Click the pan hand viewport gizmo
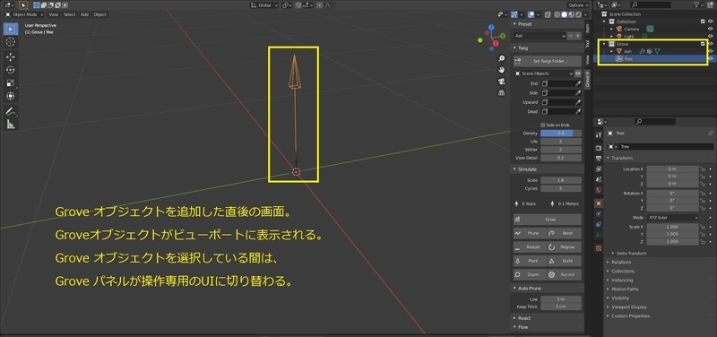Viewport: 717px width, 337px height. [502, 70]
